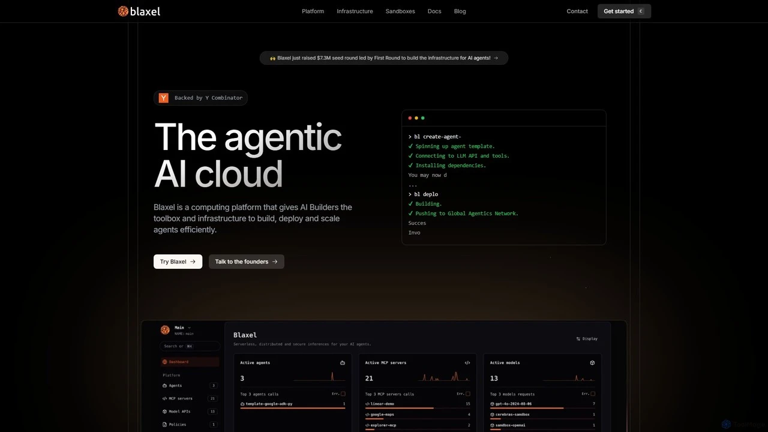
Task: Click the robot icon on Active agents card
Action: coord(343,363)
